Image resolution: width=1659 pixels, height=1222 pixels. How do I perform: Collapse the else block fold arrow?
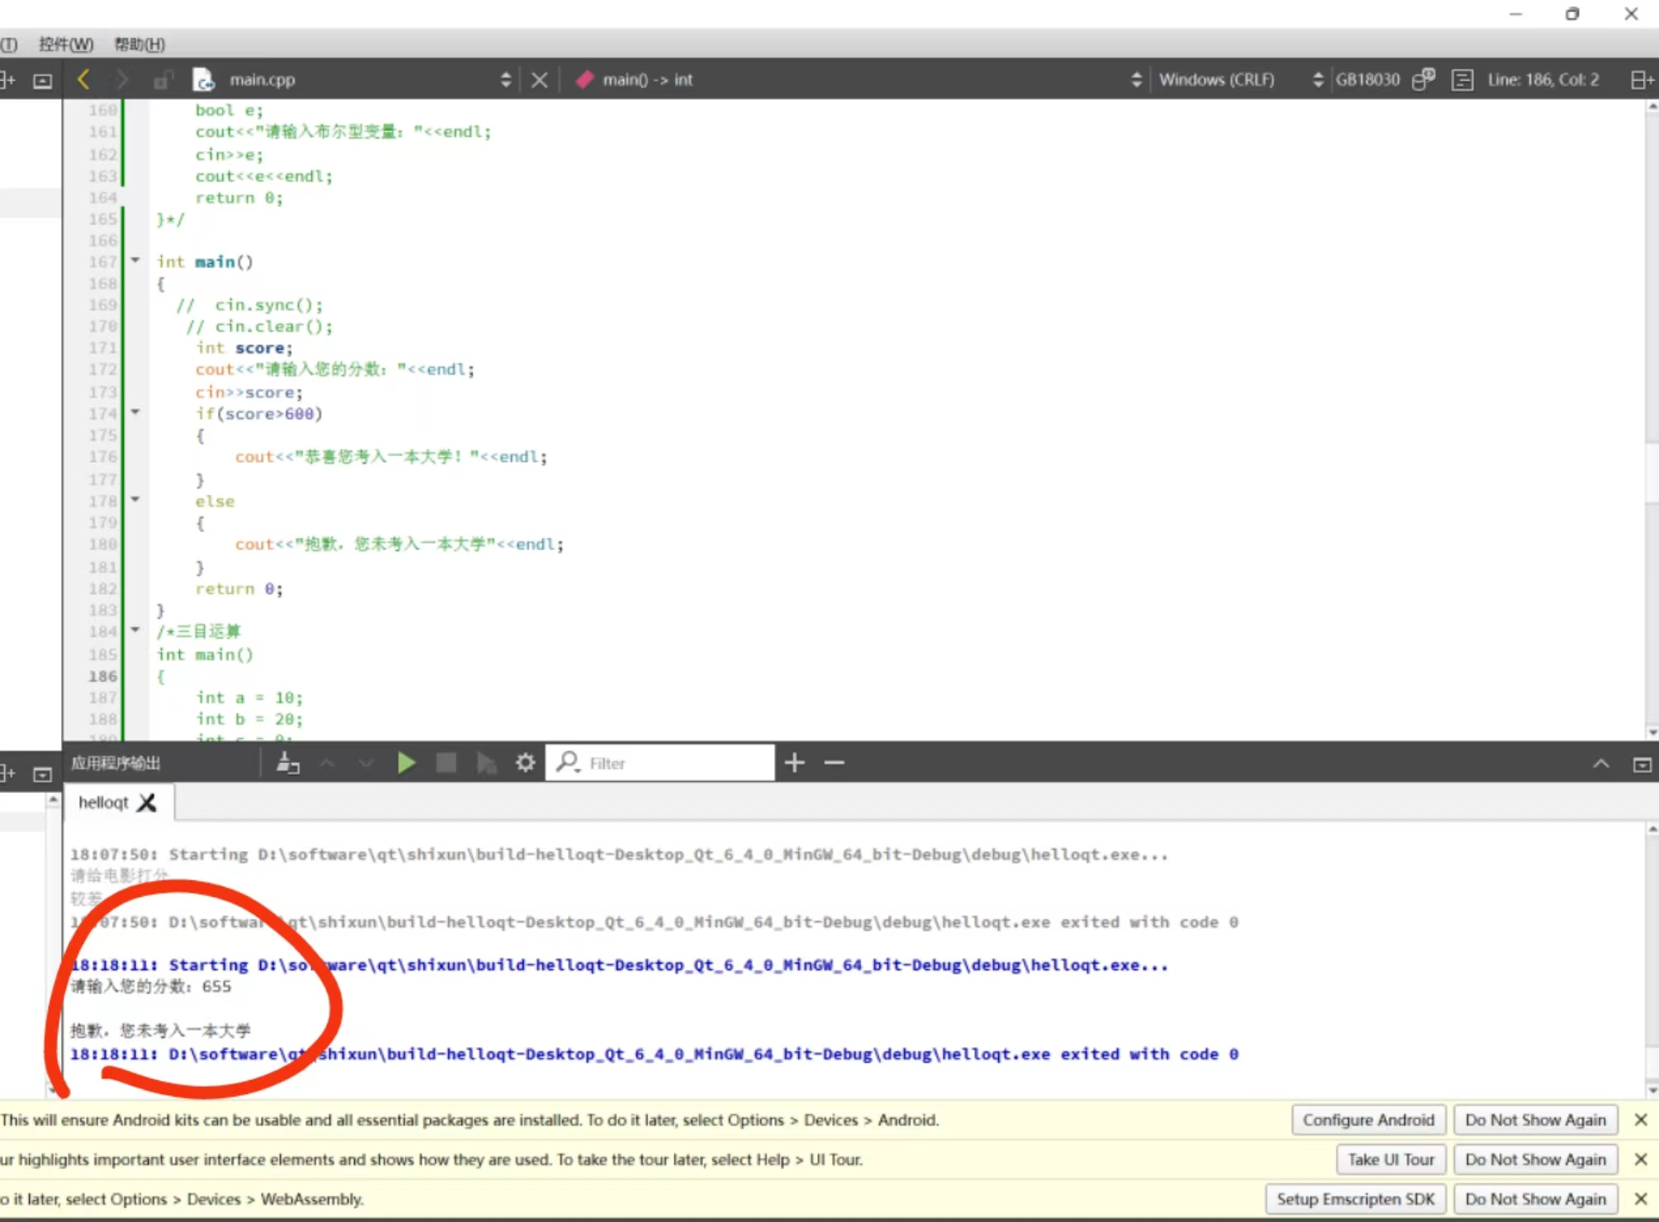(135, 499)
